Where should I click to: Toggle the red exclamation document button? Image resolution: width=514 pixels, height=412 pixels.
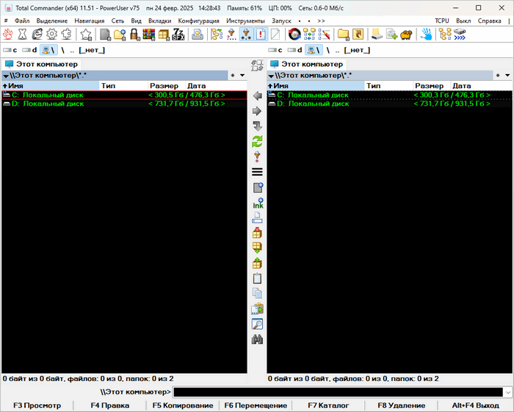pyautogui.click(x=261, y=34)
